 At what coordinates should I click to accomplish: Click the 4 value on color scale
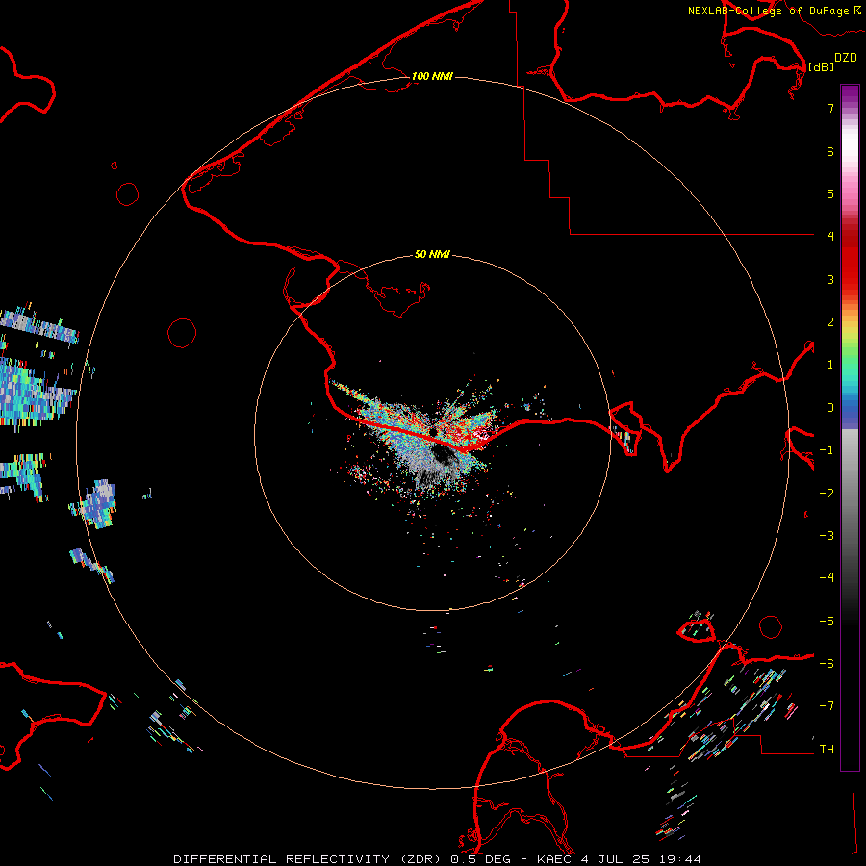click(x=830, y=236)
